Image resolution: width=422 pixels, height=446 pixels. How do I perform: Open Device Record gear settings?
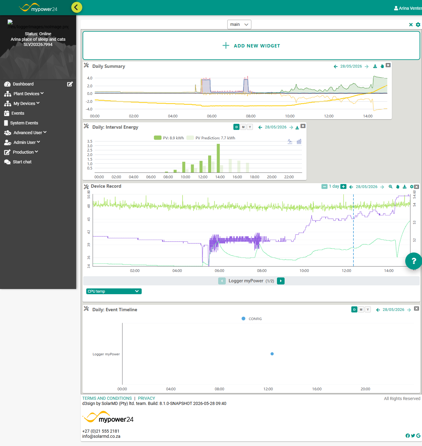[x=412, y=187]
